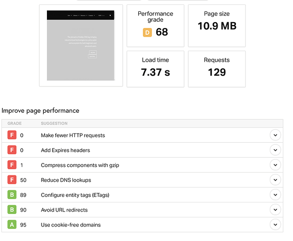Click the performance score 68
The width and height of the screenshot is (293, 241).
pos(162,32)
